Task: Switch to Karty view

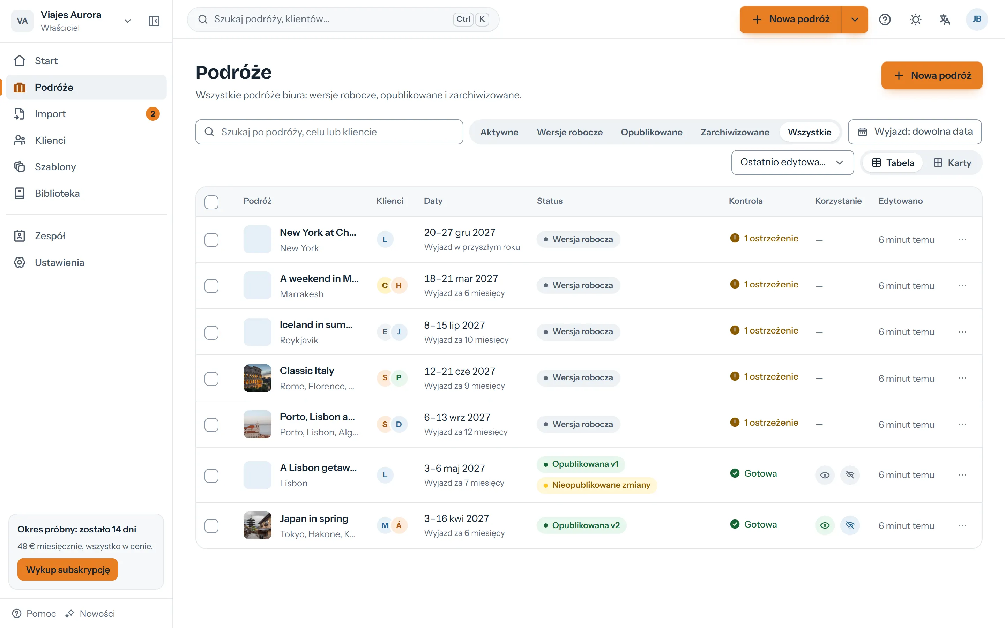Action: pos(952,163)
